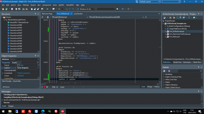The height and width of the screenshot is (114, 204).
Task: Open Microsoft Edge from the taskbar
Action: click(43, 111)
